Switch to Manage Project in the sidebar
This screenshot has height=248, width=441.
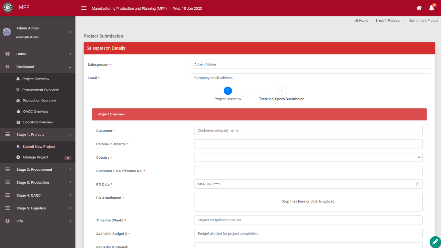coord(35,157)
